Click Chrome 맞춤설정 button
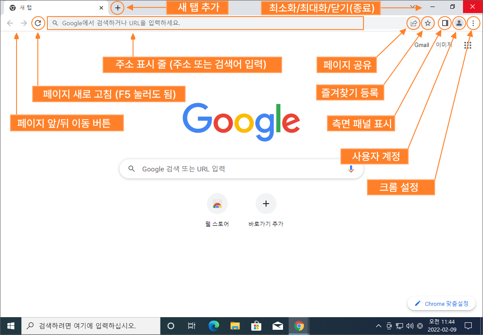Viewport: 483px width, 335px height. (441, 304)
